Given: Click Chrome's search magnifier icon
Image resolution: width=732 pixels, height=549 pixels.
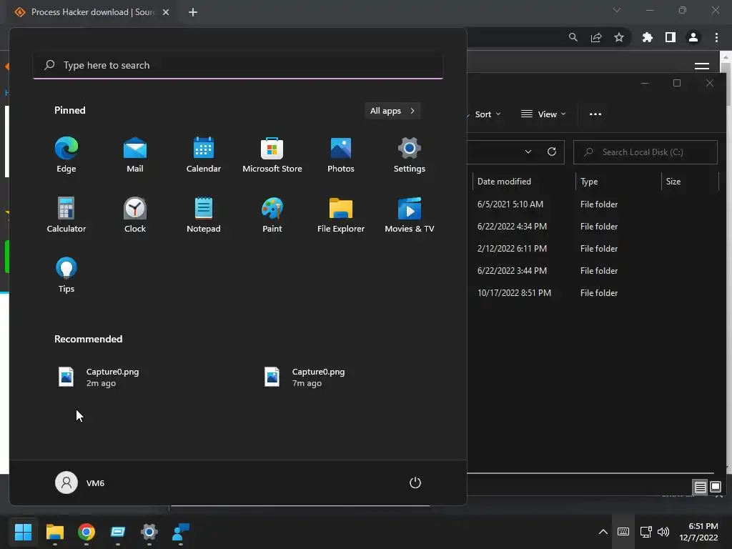Looking at the screenshot, I should (573, 37).
